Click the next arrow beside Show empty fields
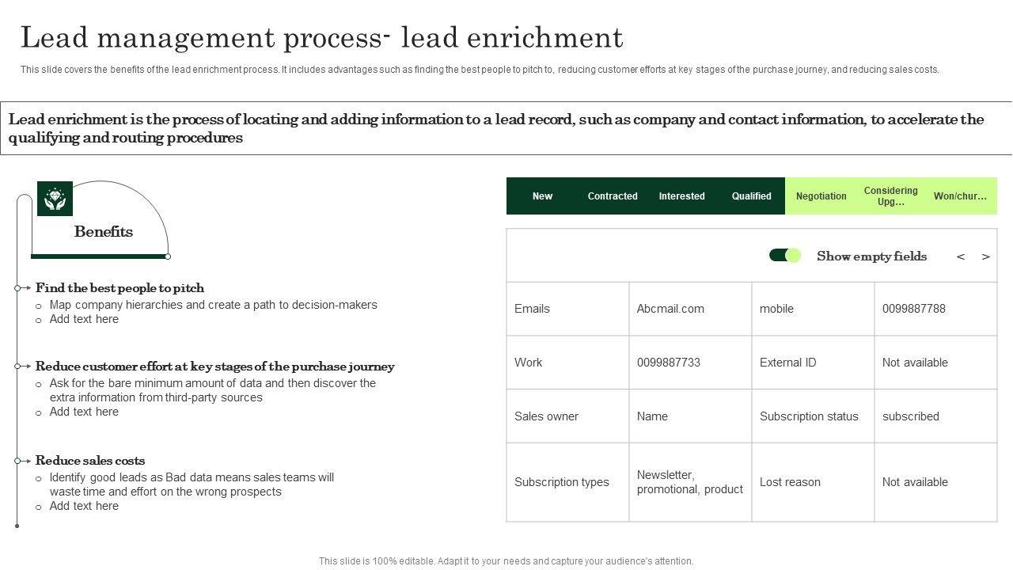The width and height of the screenshot is (1013, 570). pyautogui.click(x=985, y=256)
